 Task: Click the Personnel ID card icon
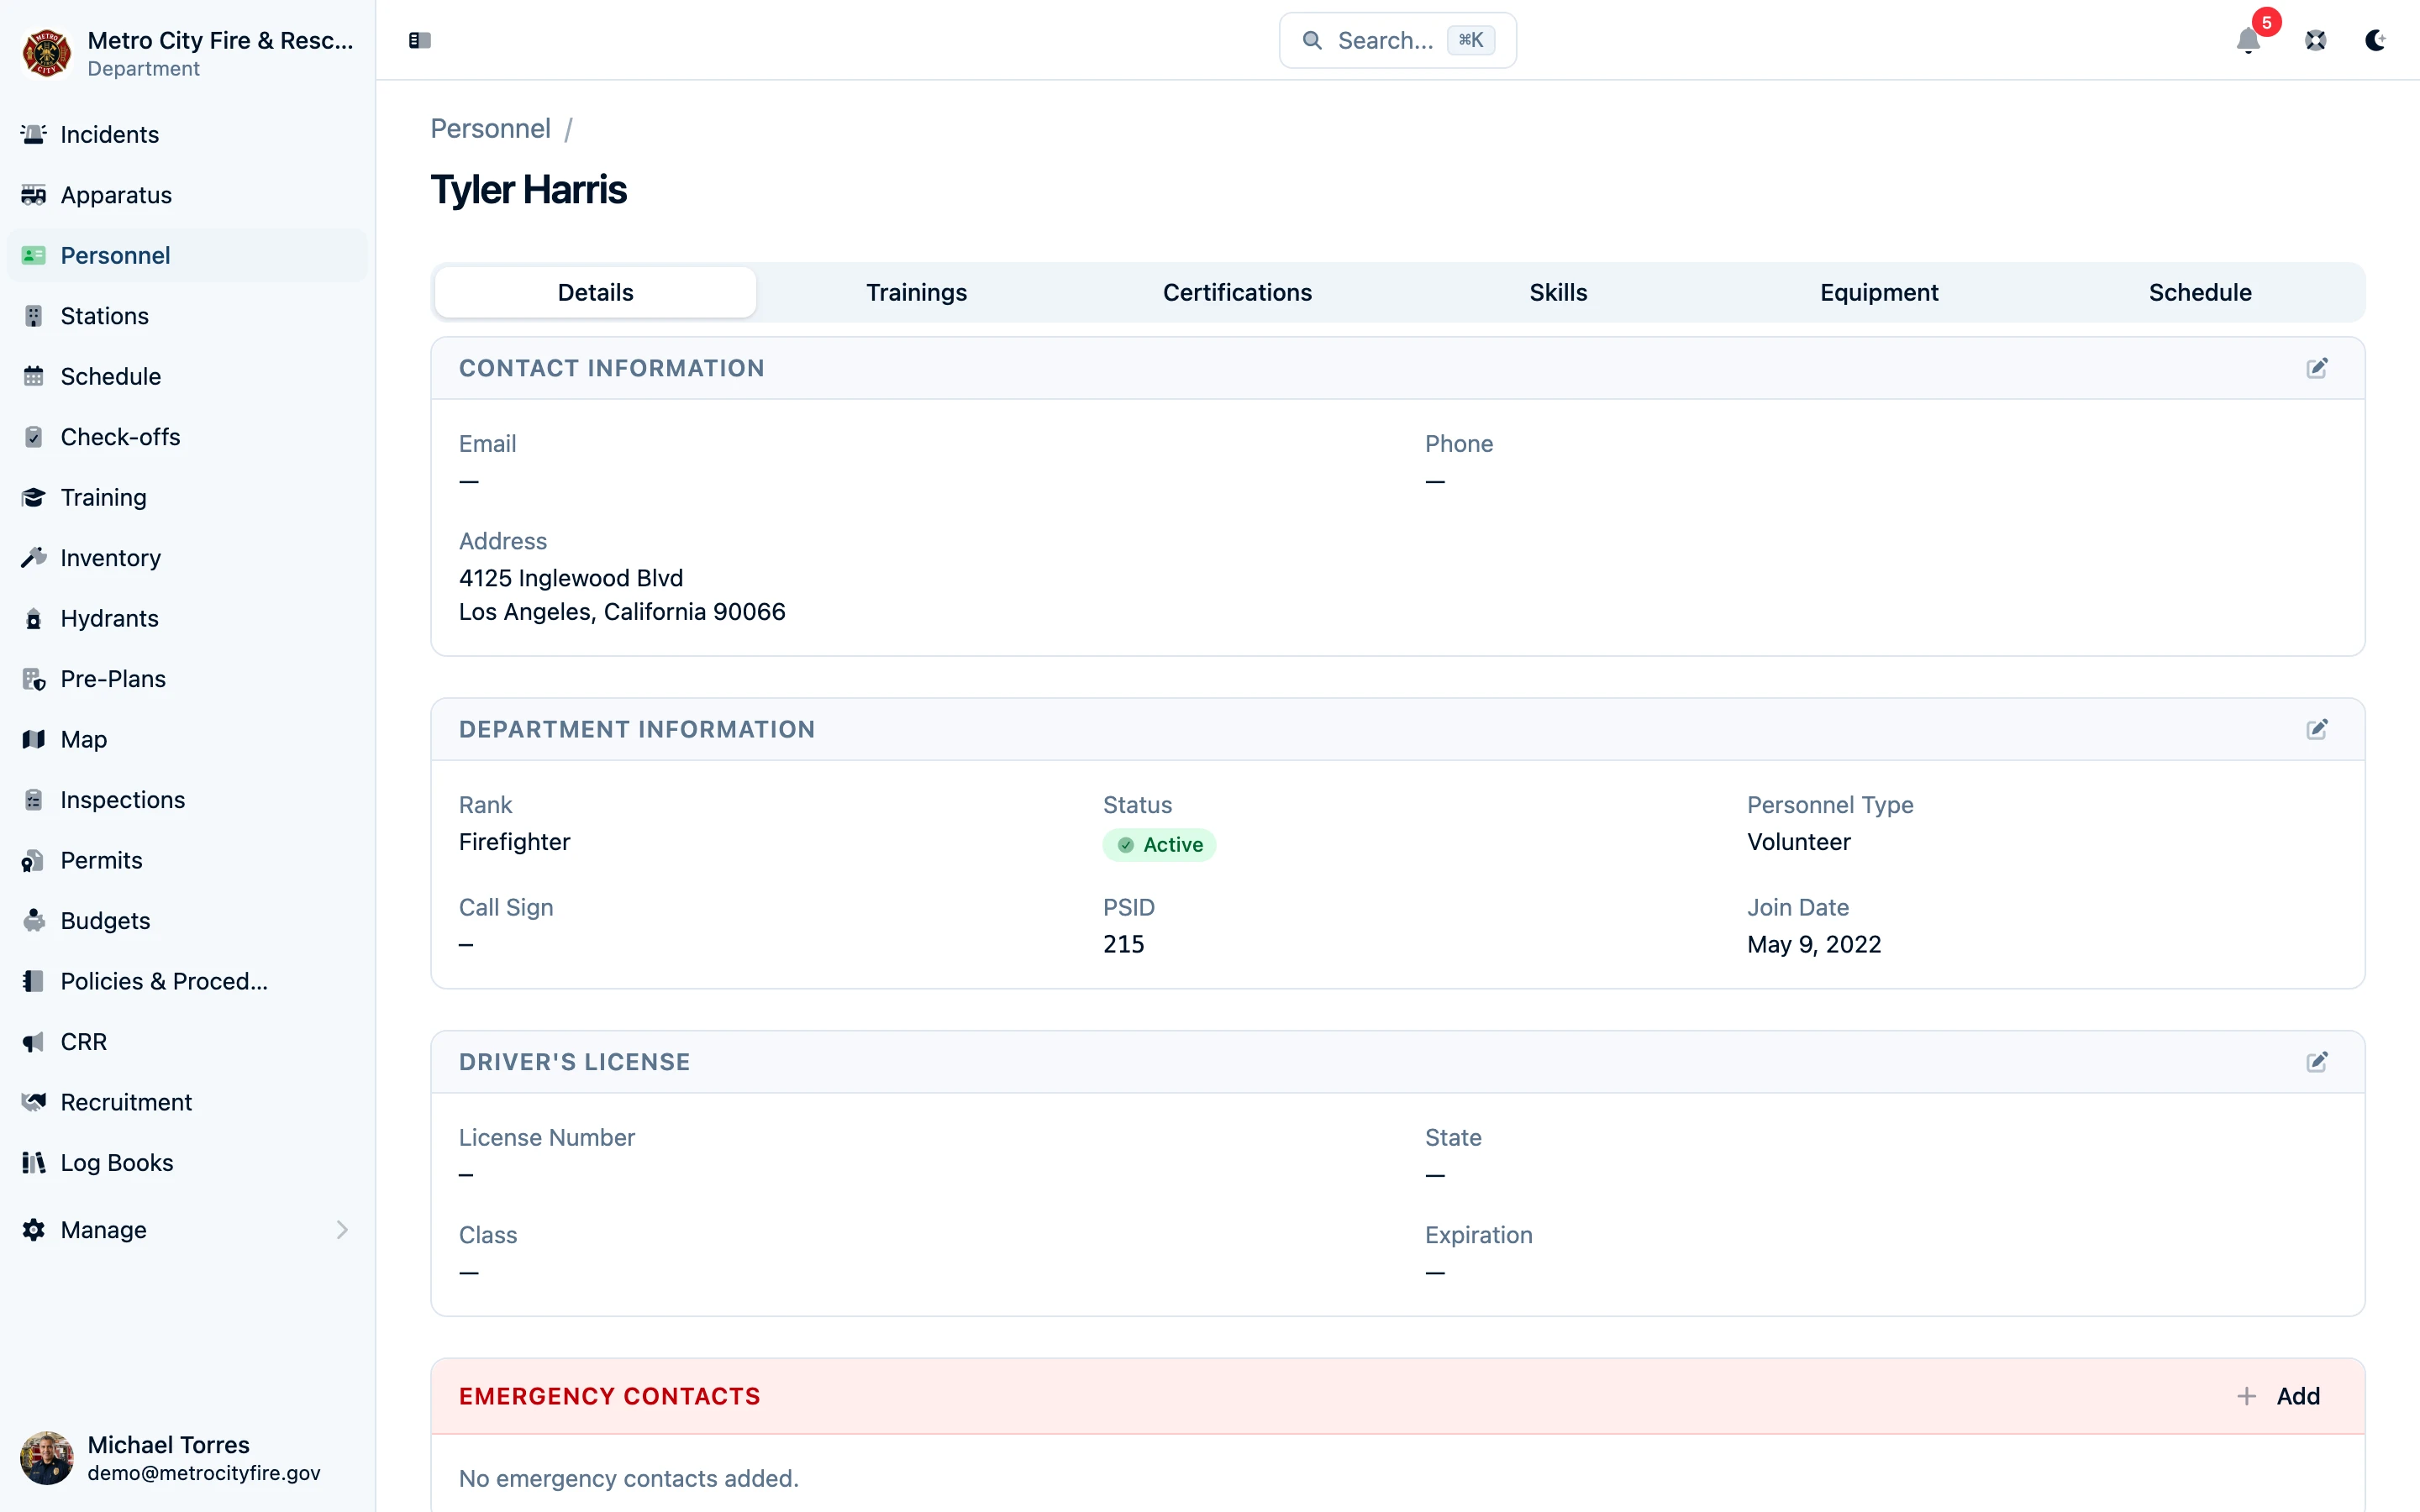(33, 255)
